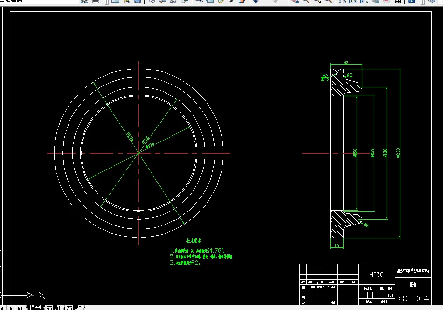The height and width of the screenshot is (310, 443).
Task: Click the Zoom Previous magnifier icon
Action: point(328,1)
